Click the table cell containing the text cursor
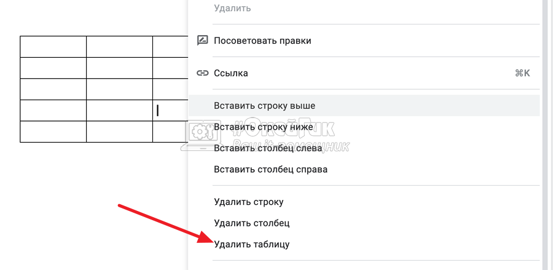 170,111
